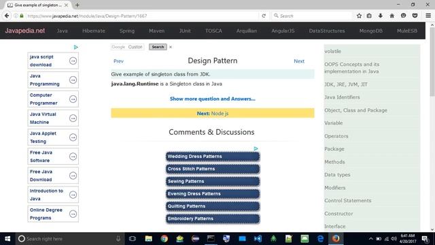Click the green padlock site info icon
Image resolution: width=435 pixels, height=245 pixels.
(22, 16)
